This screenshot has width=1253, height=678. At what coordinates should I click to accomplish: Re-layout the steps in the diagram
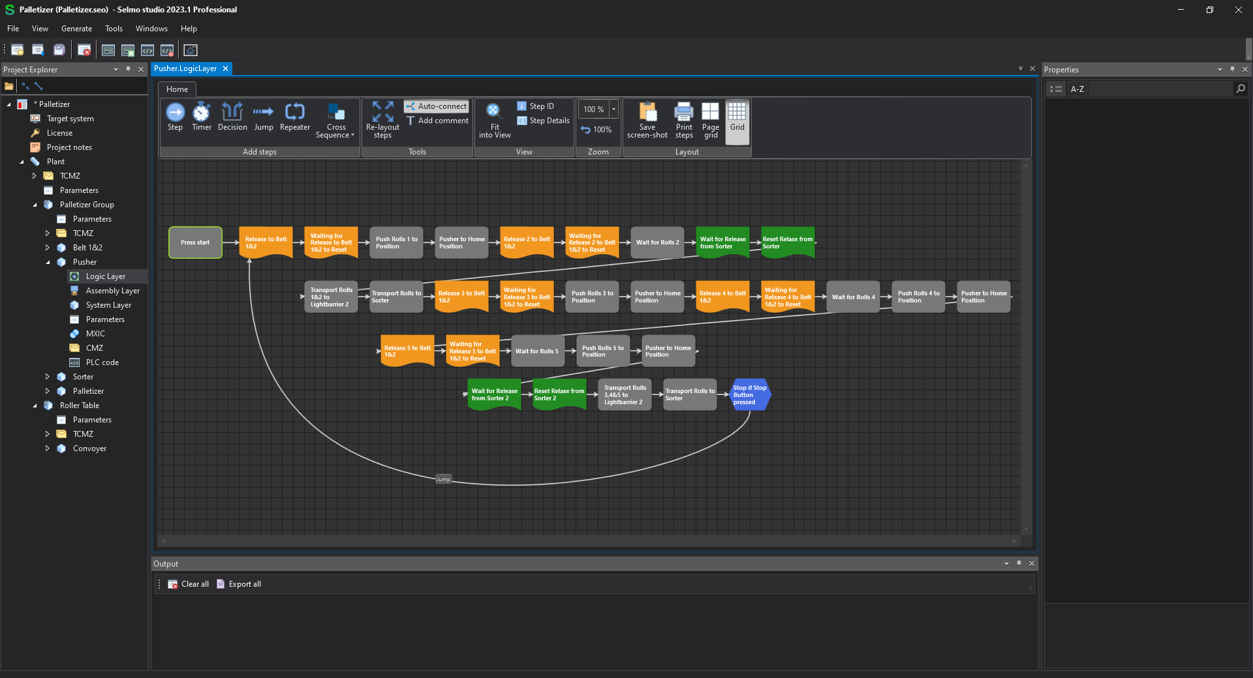pos(382,121)
